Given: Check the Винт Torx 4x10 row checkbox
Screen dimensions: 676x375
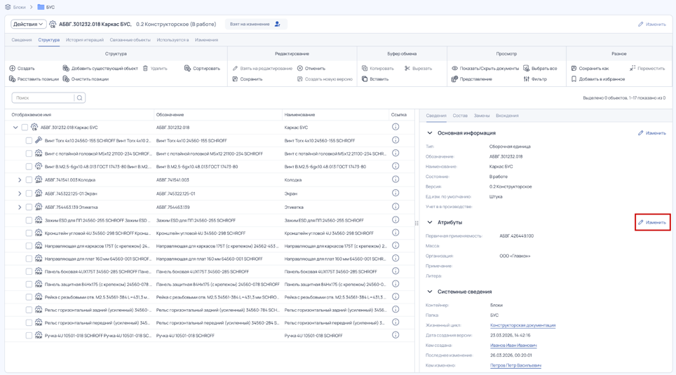Looking at the screenshot, I should pos(29,140).
